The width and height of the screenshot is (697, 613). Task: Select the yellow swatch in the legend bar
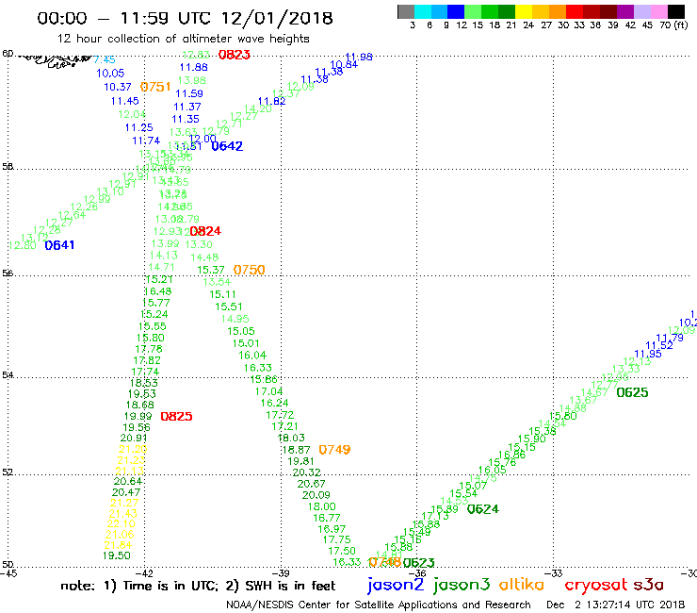524,11
